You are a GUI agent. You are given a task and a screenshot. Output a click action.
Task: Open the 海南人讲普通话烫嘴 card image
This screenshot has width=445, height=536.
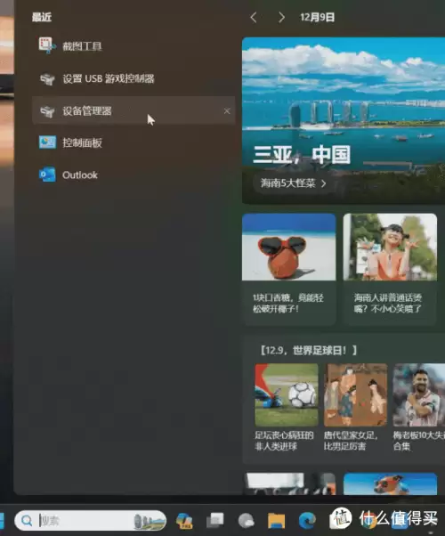tap(390, 248)
